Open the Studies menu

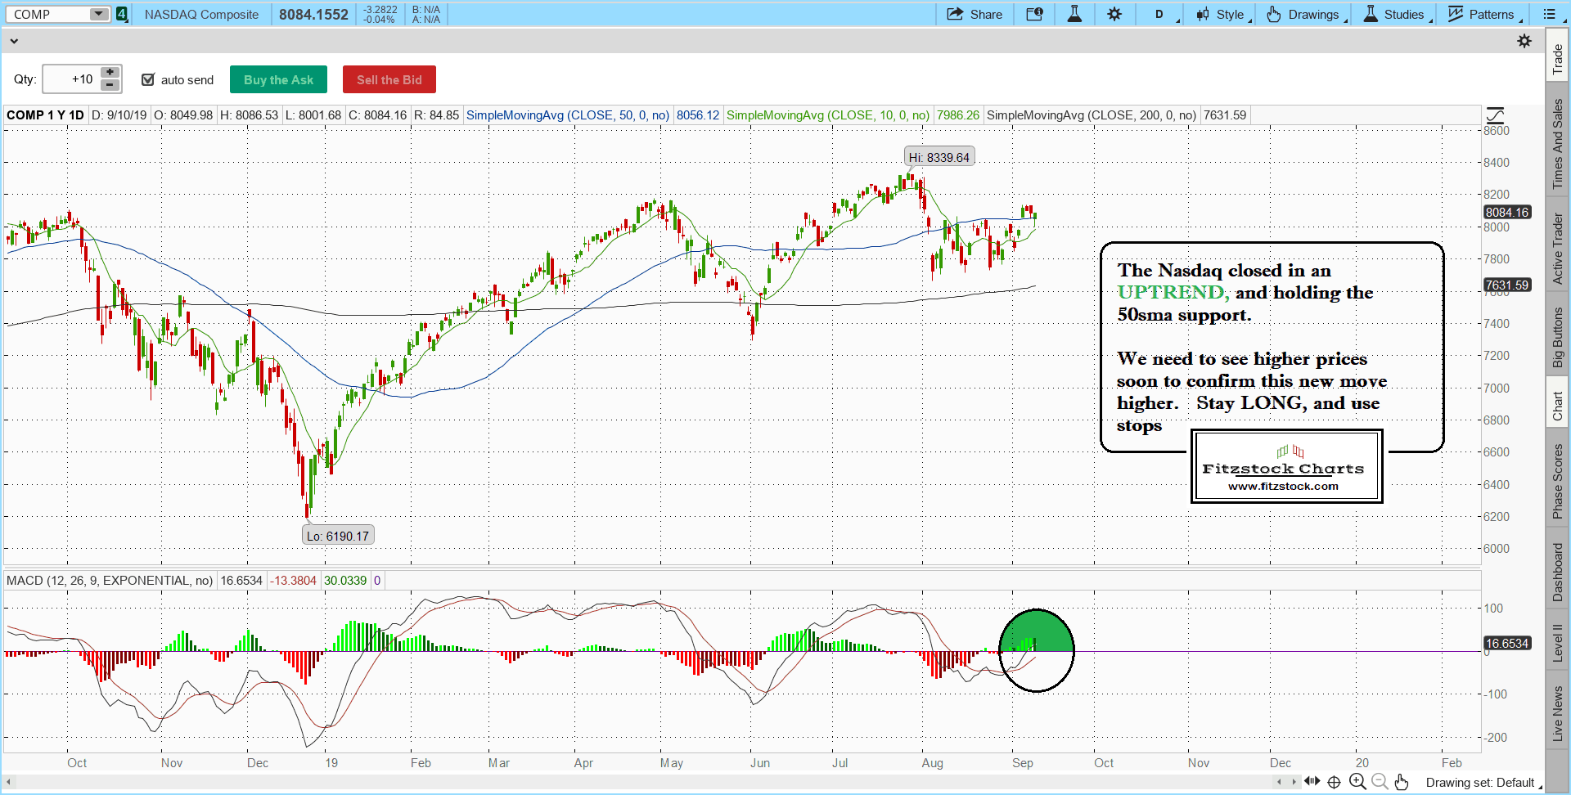1396,14
